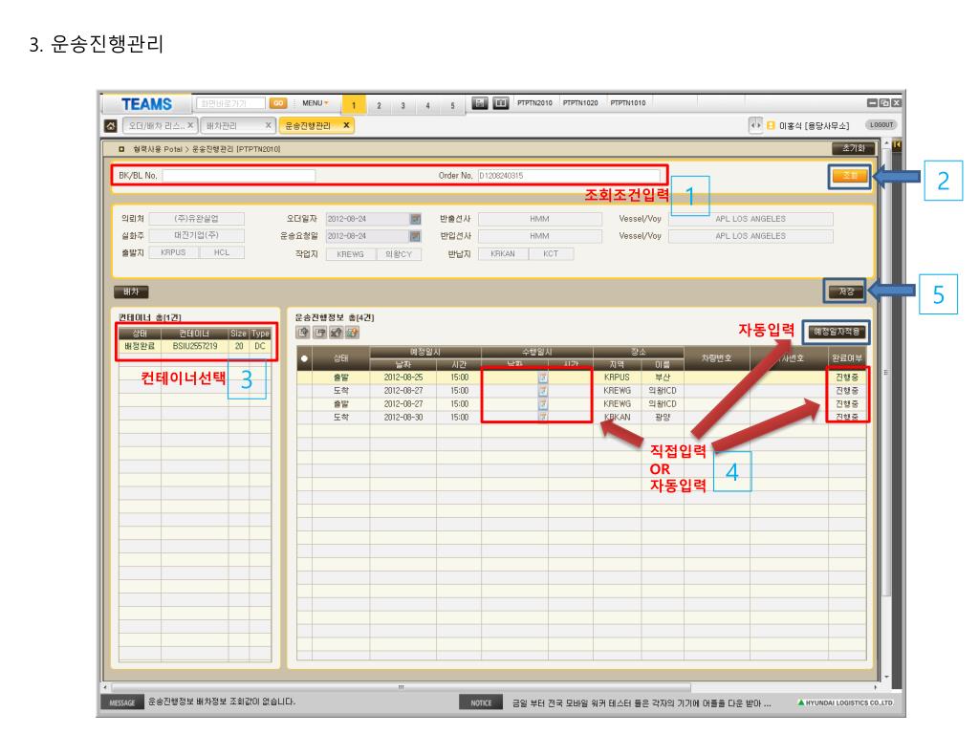This screenshot has width=979, height=734.
Task: Click the HYUNDAI LOGISTICS logo in status bar
Action: pos(845,702)
